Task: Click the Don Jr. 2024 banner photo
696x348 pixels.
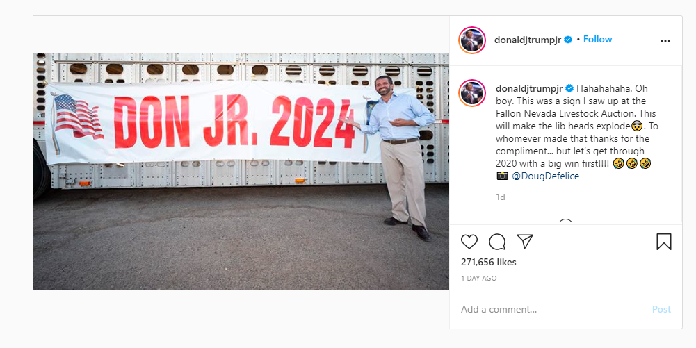Action: [241, 172]
